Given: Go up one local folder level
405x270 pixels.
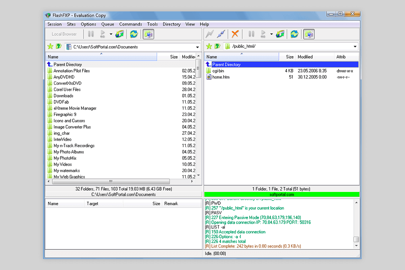Looking at the screenshot, I should (x=59, y=46).
